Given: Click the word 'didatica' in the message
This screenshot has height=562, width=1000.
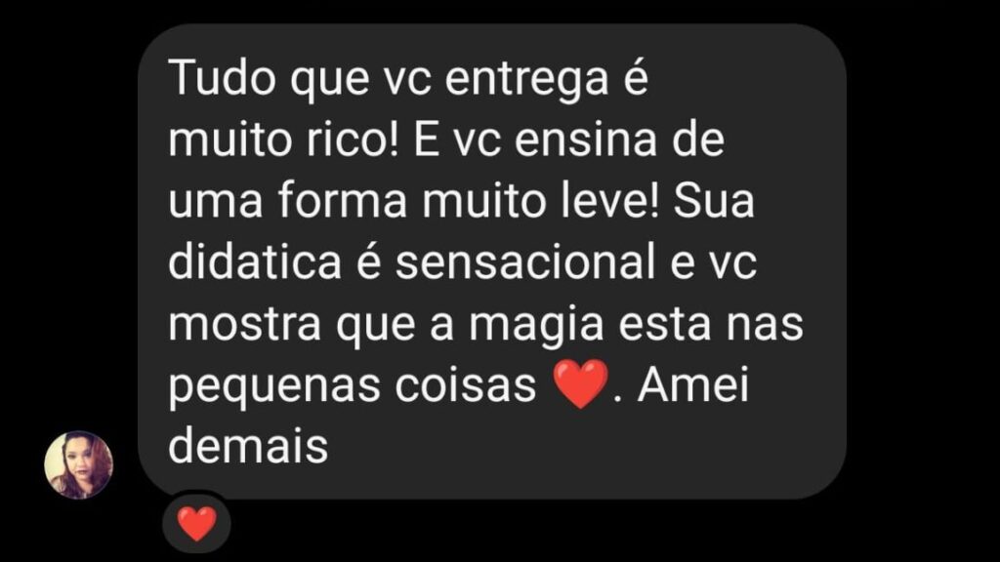Looking at the screenshot, I should (x=255, y=261).
